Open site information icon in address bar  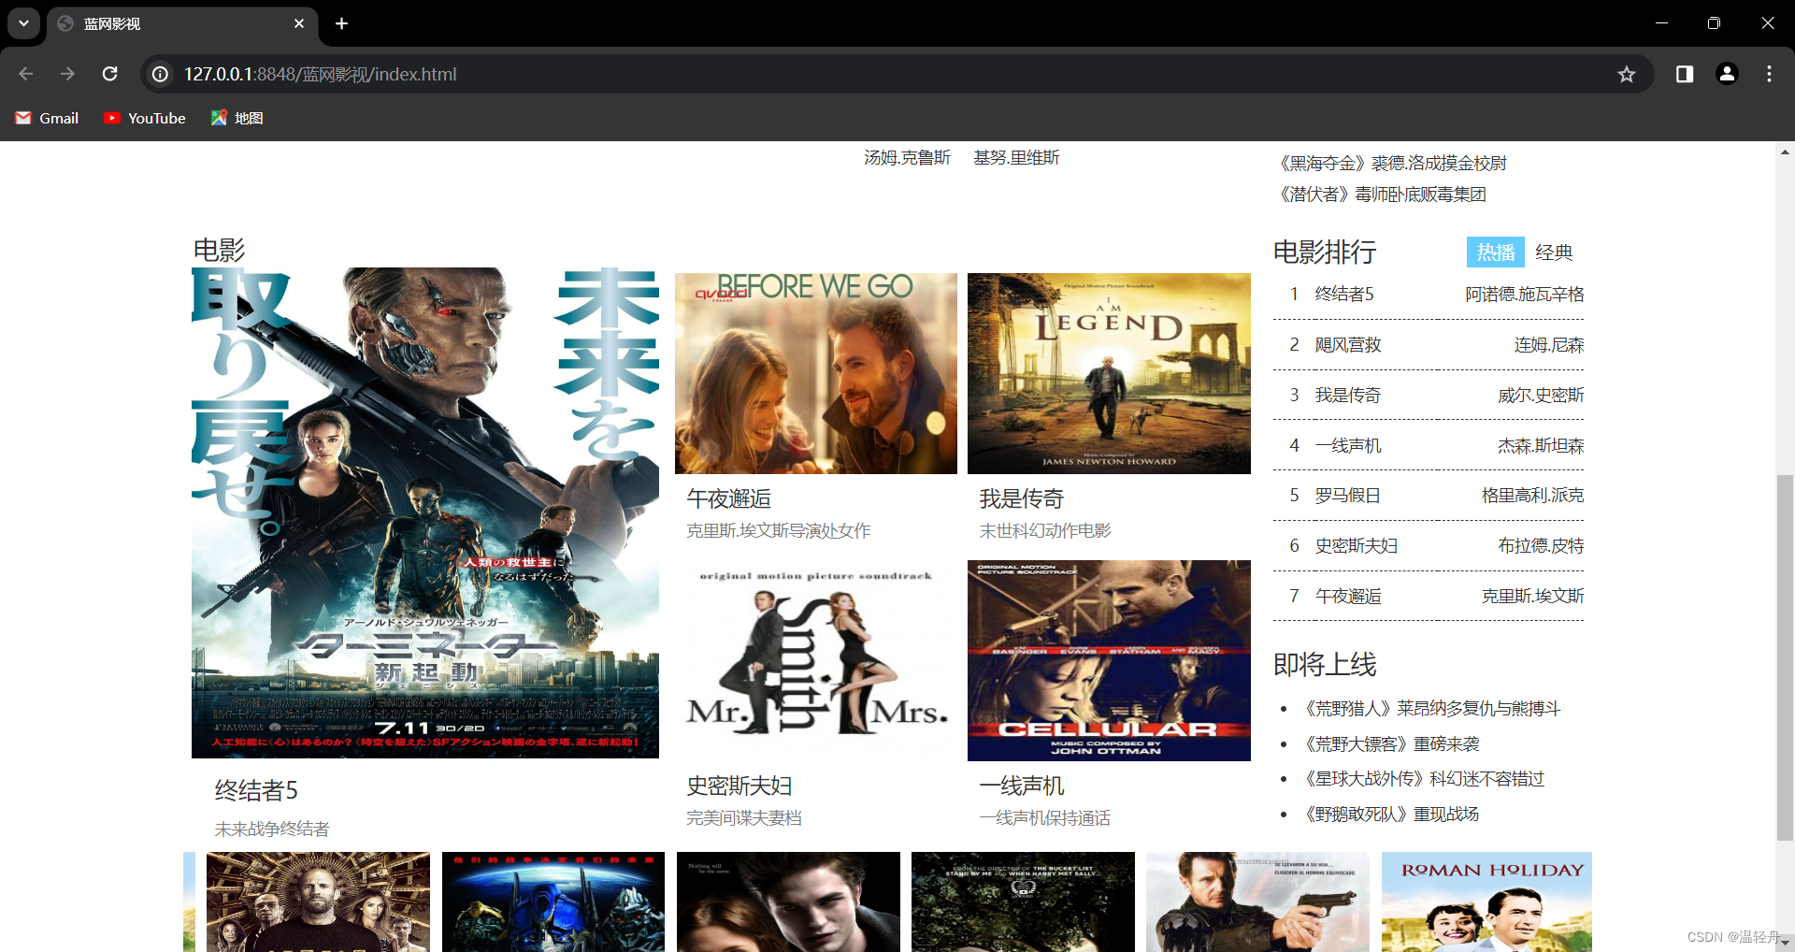coord(161,74)
